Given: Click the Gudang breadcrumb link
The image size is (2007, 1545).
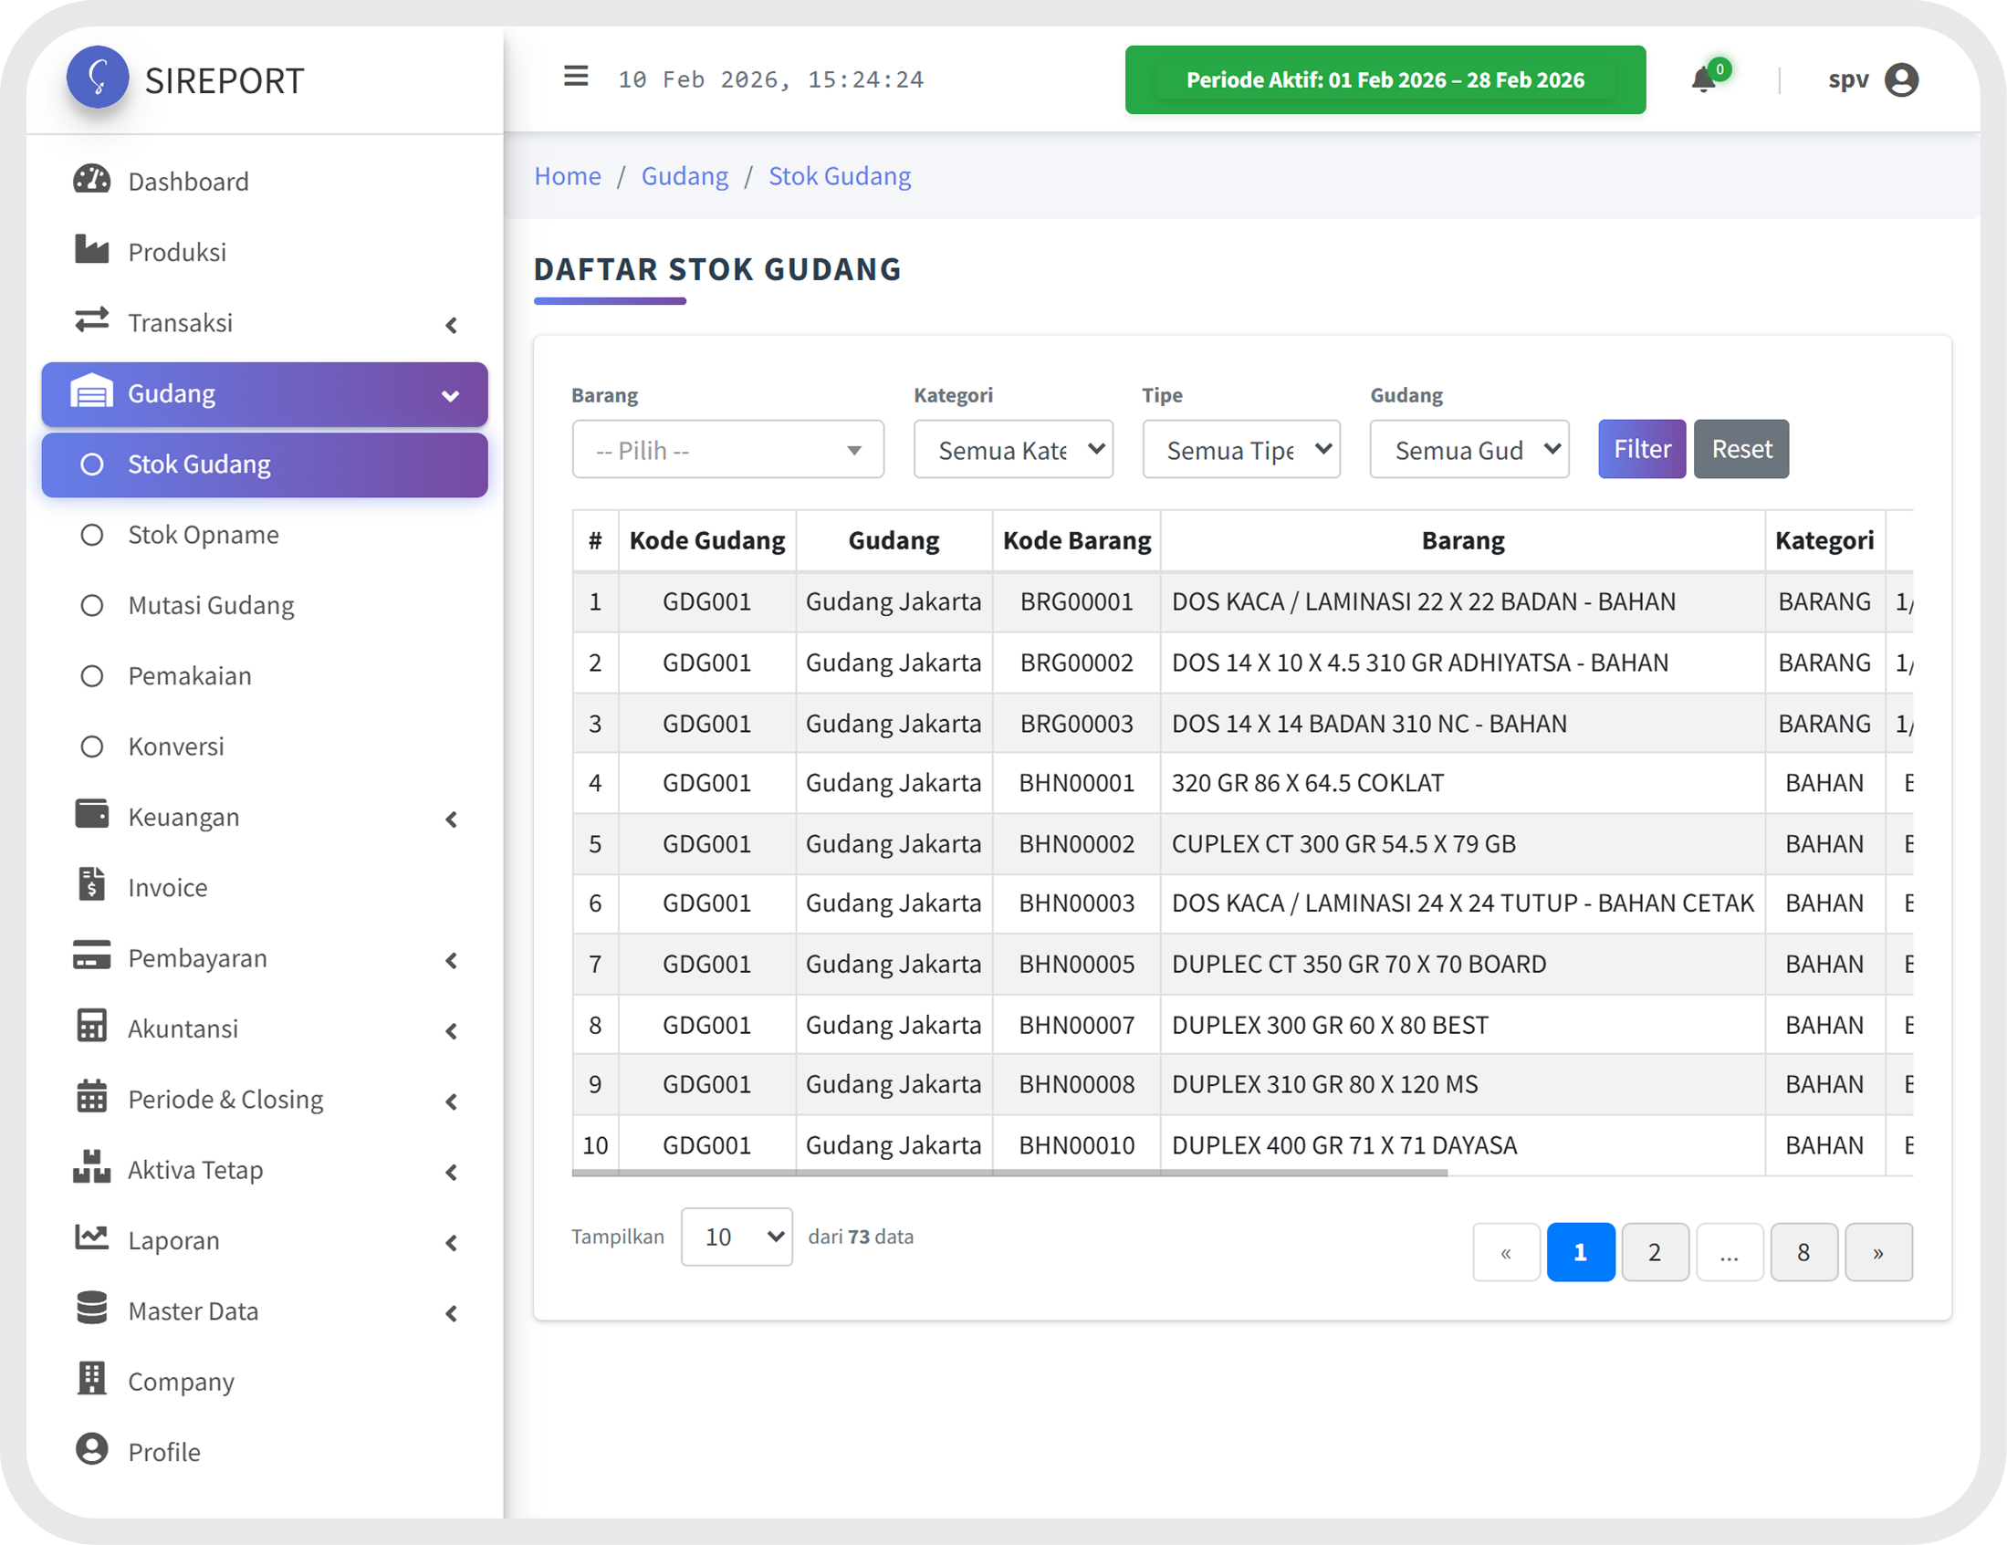Looking at the screenshot, I should (684, 176).
